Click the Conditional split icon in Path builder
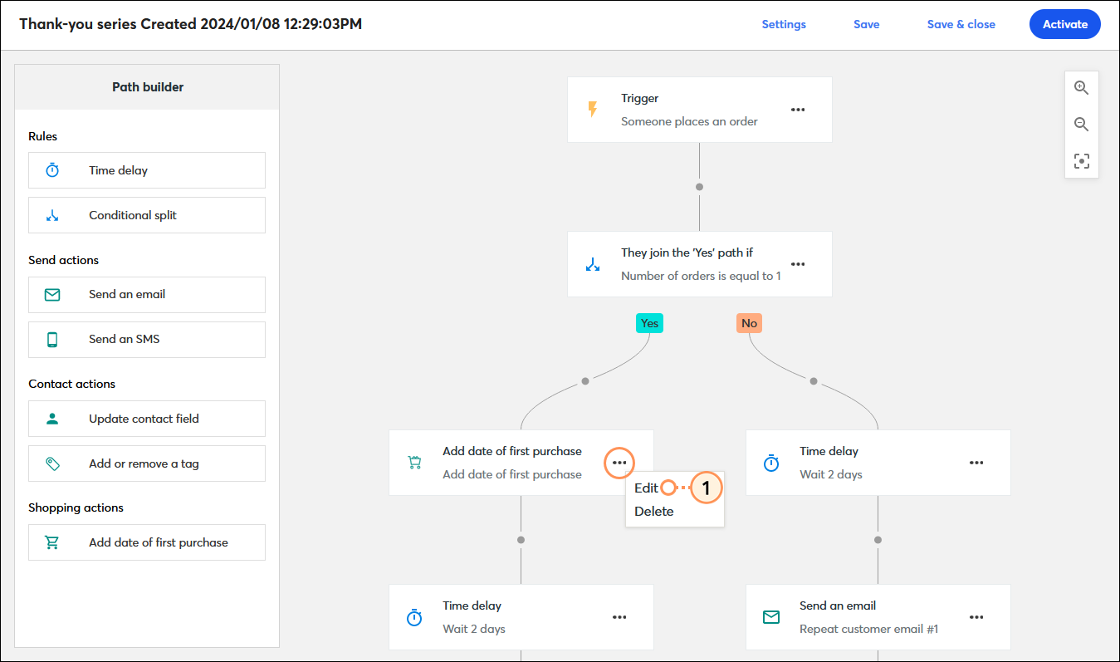Image resolution: width=1120 pixels, height=662 pixels. 52,215
